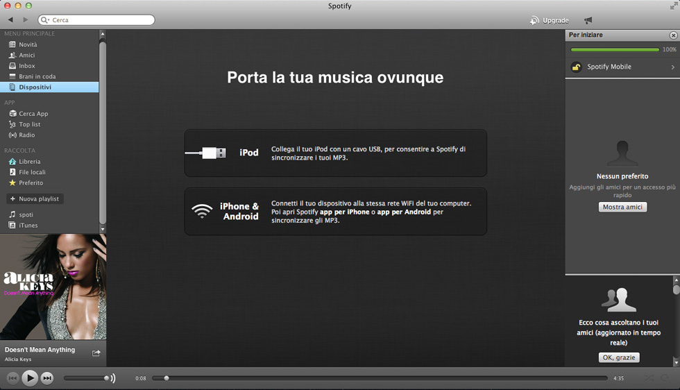This screenshot has width=680, height=390.
Task: Click the Mostra amici button
Action: tap(622, 207)
